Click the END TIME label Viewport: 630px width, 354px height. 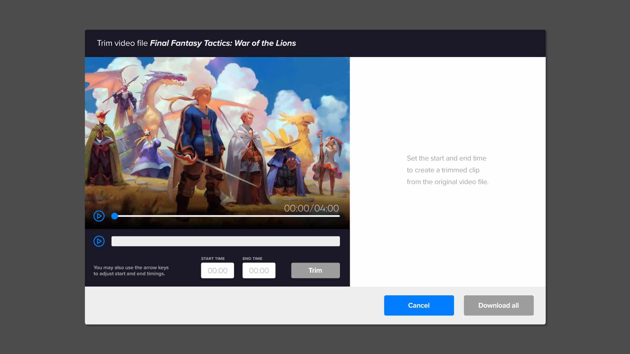[x=252, y=259]
